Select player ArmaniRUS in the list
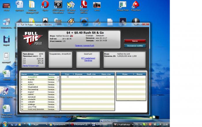 pos(33,77)
